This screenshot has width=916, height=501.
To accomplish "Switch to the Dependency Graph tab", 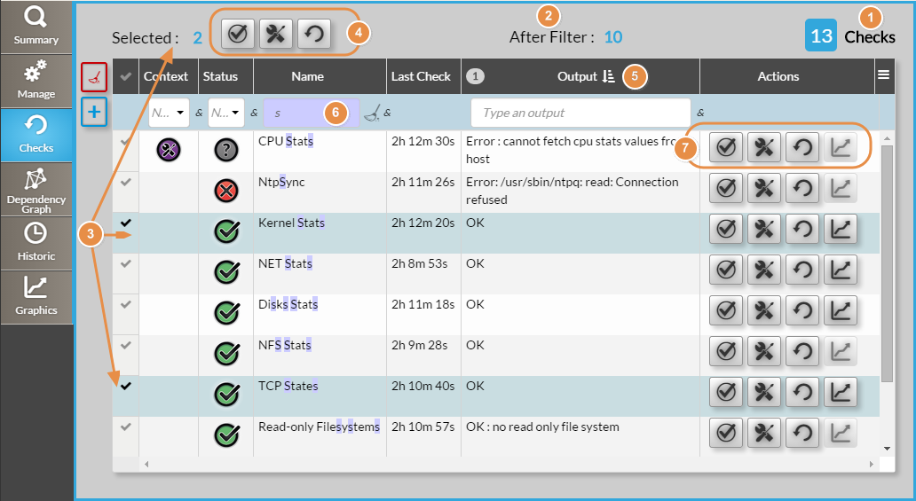I will click(36, 191).
